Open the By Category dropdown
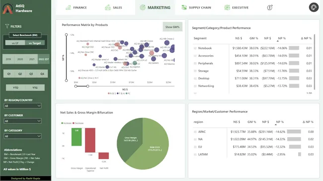 click(22, 136)
